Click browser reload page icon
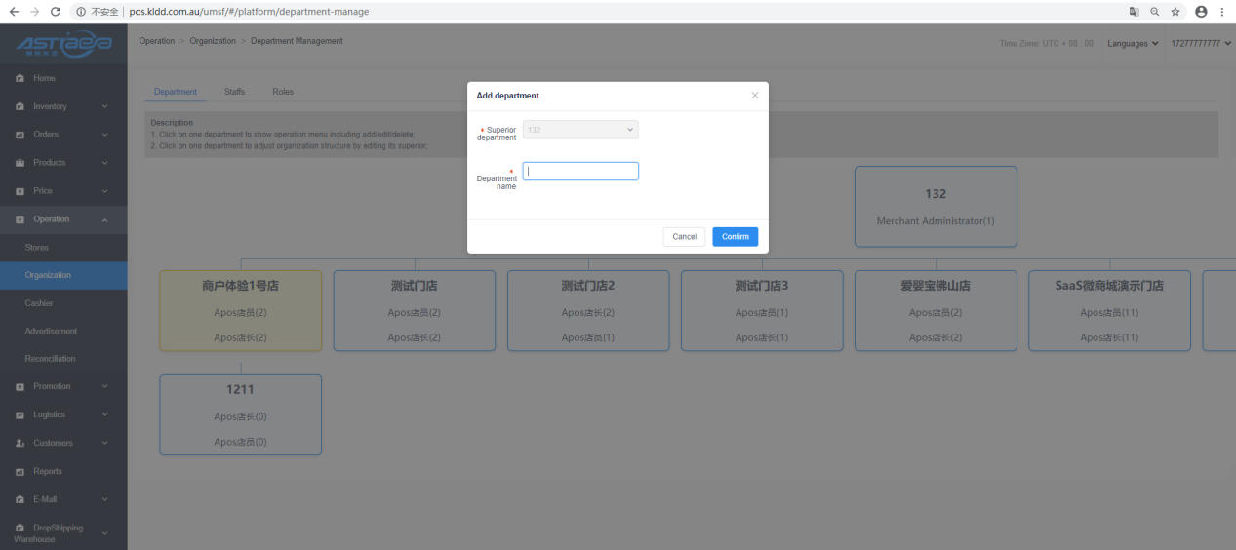Image resolution: width=1236 pixels, height=550 pixels. coord(55,12)
